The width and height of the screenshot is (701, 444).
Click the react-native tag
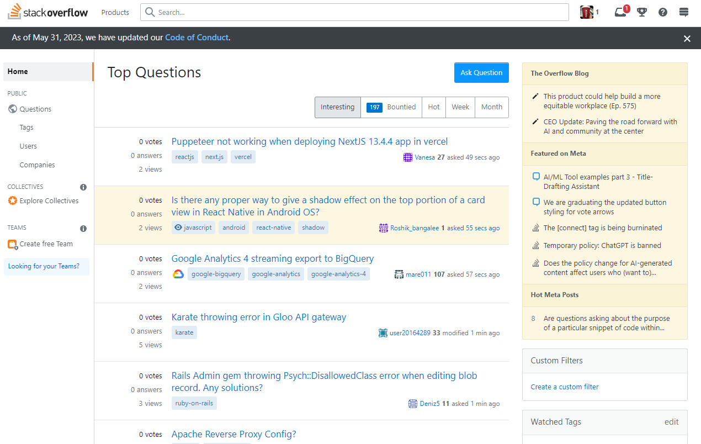[274, 228]
